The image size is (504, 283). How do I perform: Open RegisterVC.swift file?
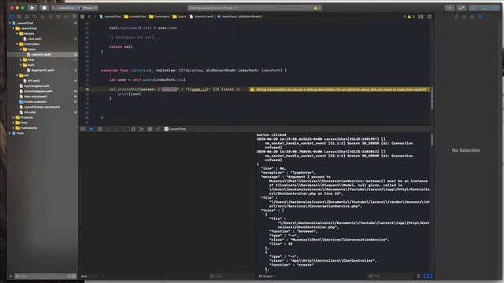pyautogui.click(x=43, y=70)
